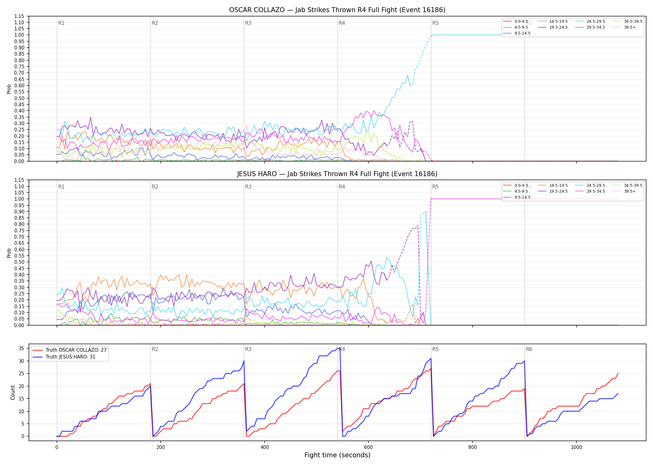Click the OSCAR COLLAZO chart title
The width and height of the screenshot is (653, 466).
337,10
